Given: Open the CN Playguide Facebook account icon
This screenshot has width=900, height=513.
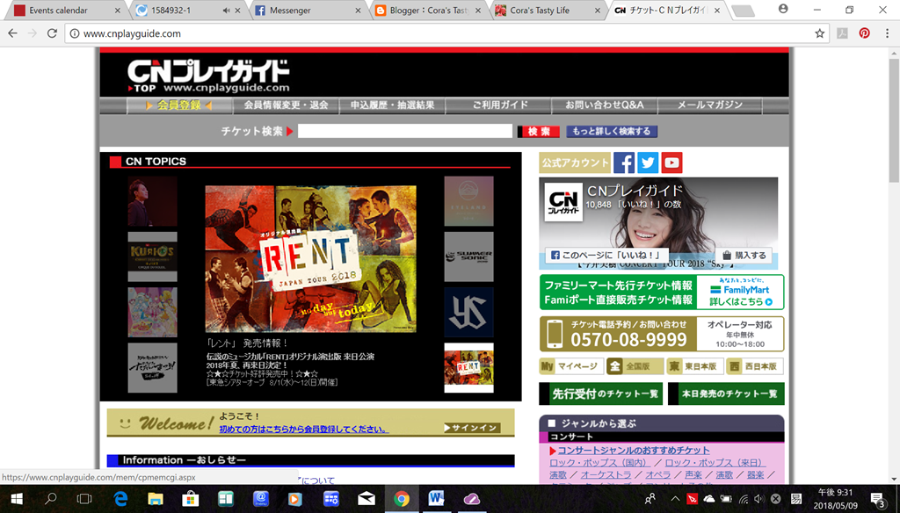Looking at the screenshot, I should coord(624,163).
